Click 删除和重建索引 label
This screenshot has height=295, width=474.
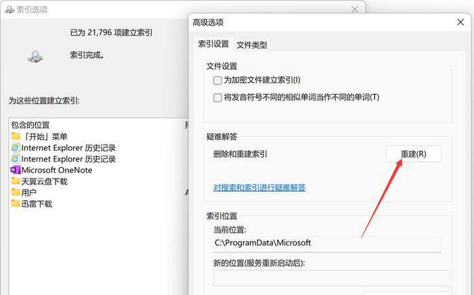point(240,154)
